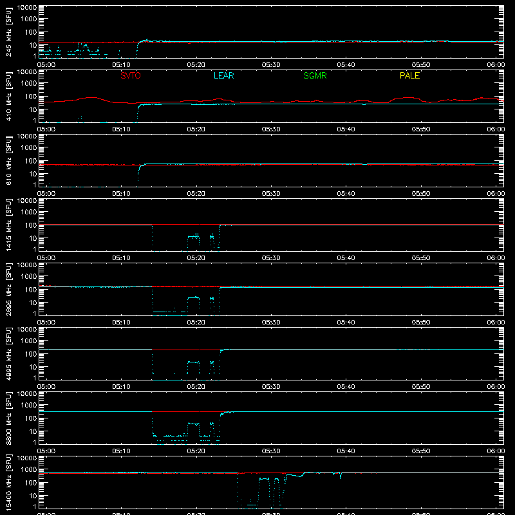Select the 15400 MHz [SFU] axis title
515x515 pixels.
(x=9, y=482)
